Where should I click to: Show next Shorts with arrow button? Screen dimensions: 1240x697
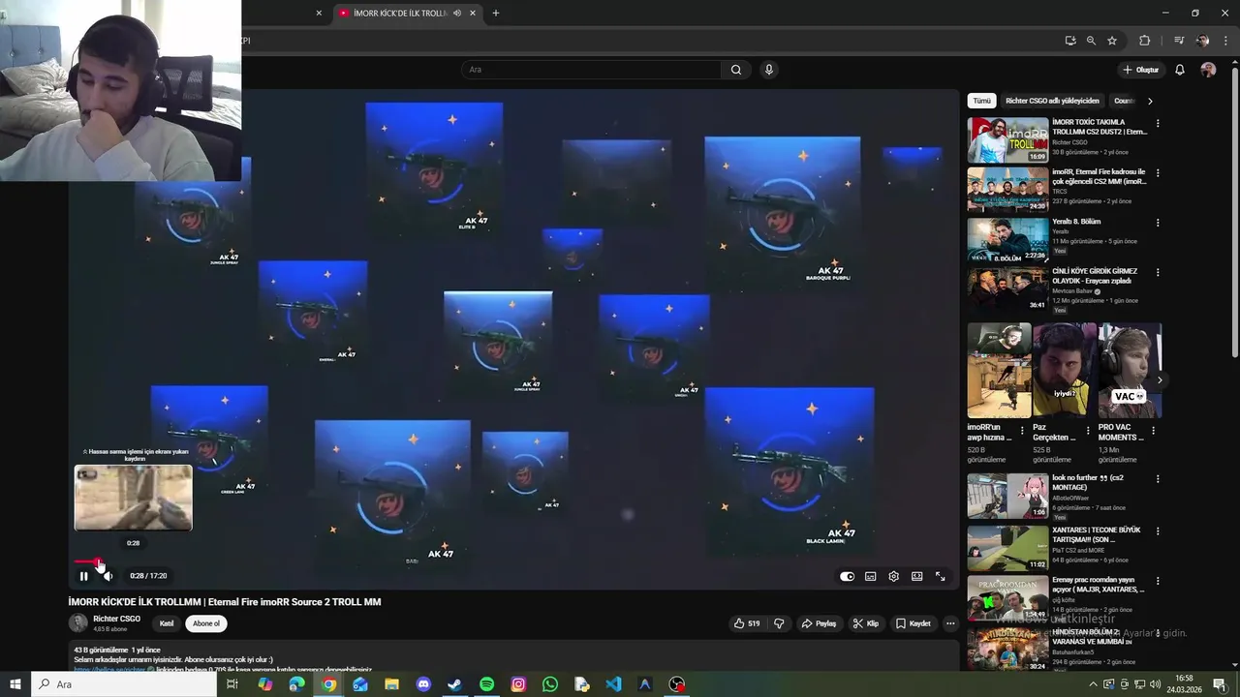1160,379
